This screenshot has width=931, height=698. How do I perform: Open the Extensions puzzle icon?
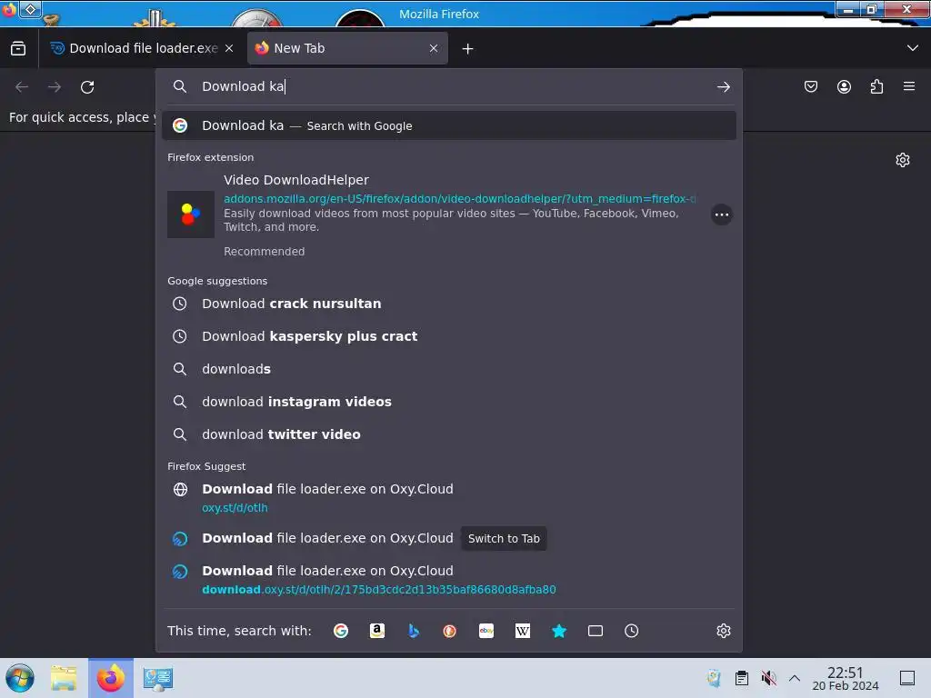(876, 87)
